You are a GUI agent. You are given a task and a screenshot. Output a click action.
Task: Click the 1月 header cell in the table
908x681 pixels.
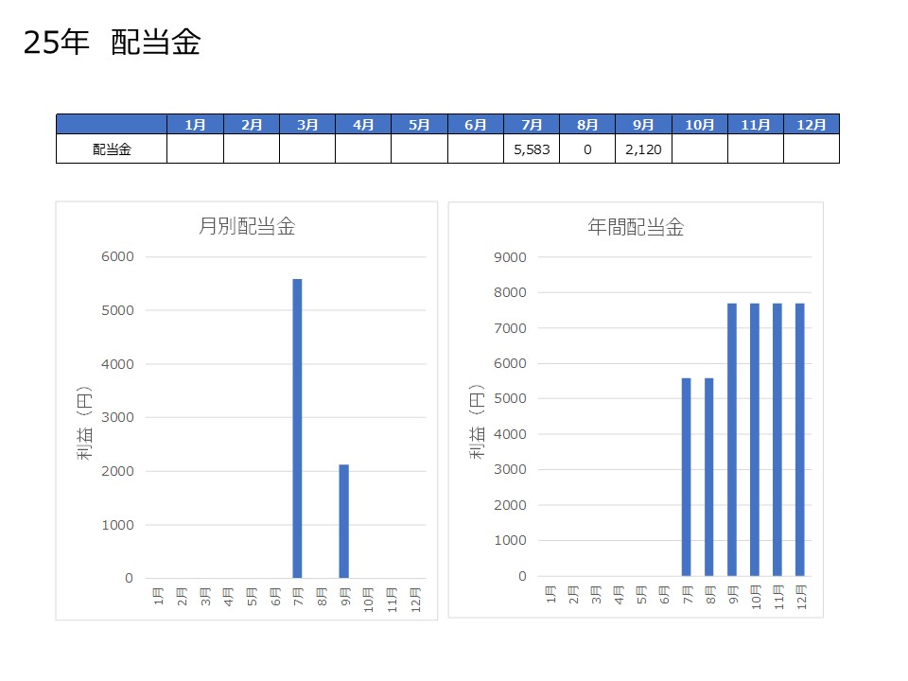195,125
